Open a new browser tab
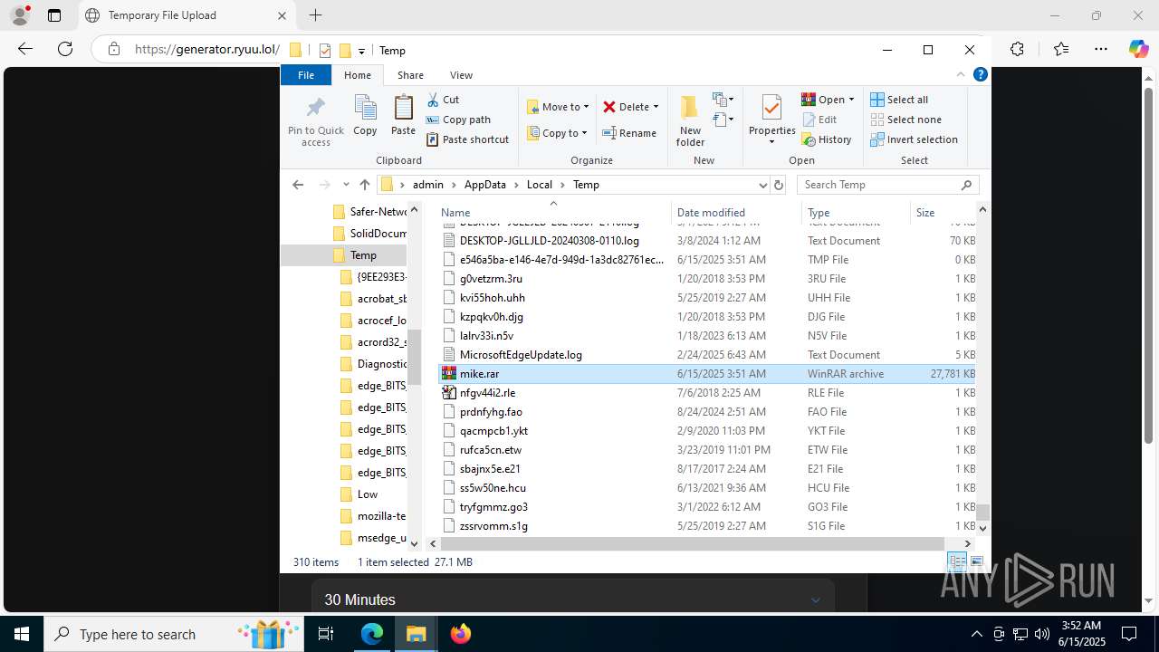This screenshot has height=652, width=1159. pos(315,15)
